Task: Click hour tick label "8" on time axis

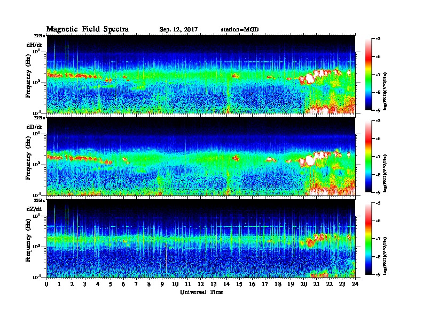Action: pyautogui.click(x=149, y=284)
